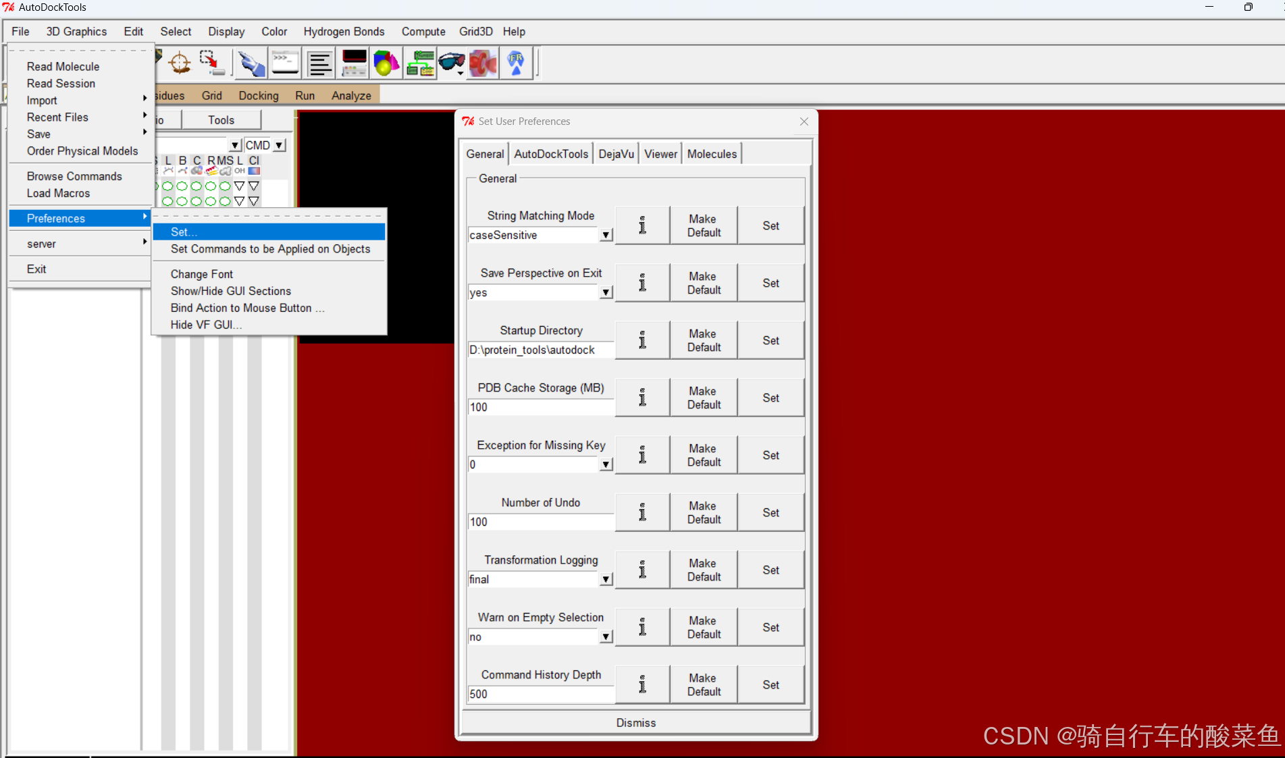Image resolution: width=1285 pixels, height=758 pixels.
Task: Click the molecular surface MS column icon
Action: tap(226, 171)
